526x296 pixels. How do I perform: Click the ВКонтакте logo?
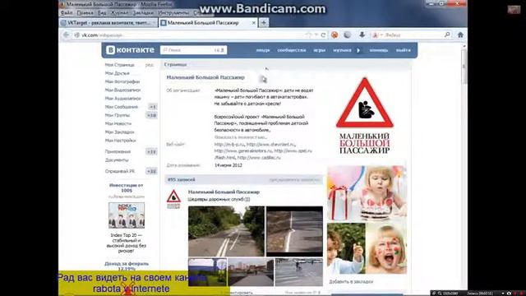[x=130, y=50]
